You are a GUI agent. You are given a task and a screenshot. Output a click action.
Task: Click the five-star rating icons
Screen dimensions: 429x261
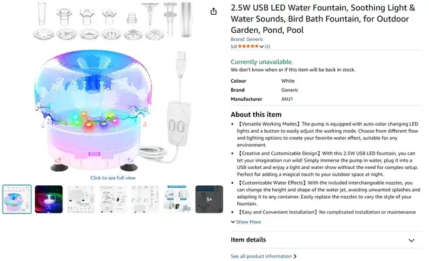(248, 46)
